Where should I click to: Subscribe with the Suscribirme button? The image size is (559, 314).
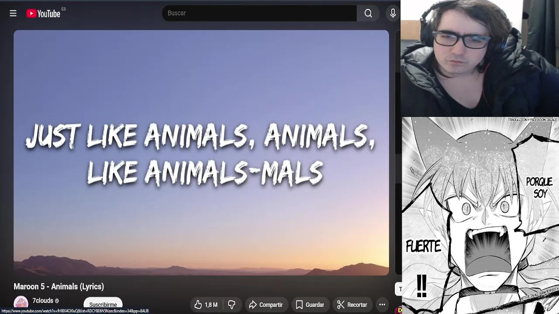click(103, 304)
